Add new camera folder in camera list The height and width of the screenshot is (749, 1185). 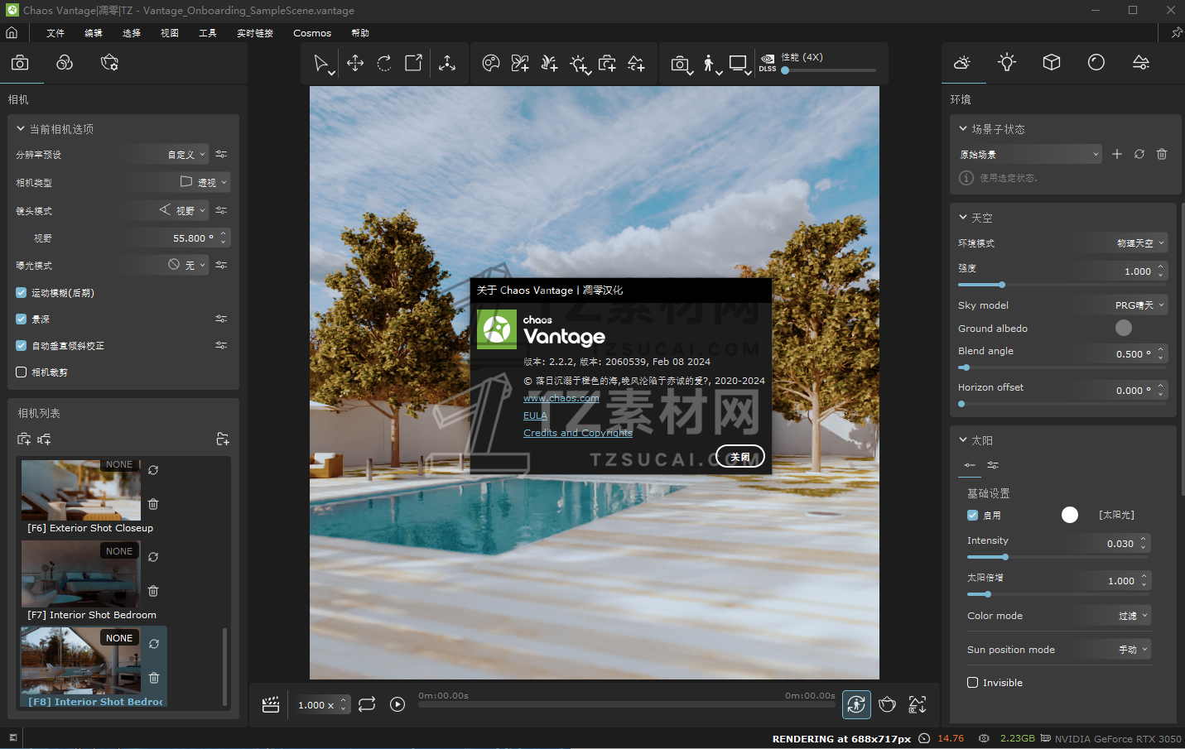coord(222,439)
